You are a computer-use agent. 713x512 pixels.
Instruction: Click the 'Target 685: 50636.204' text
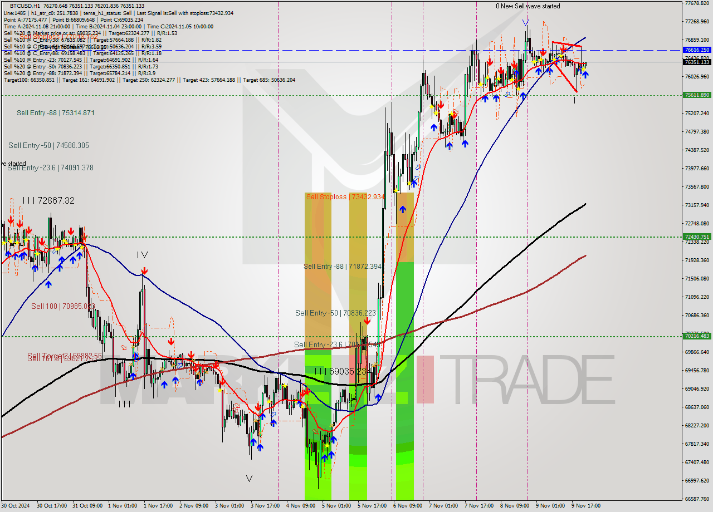(269, 80)
